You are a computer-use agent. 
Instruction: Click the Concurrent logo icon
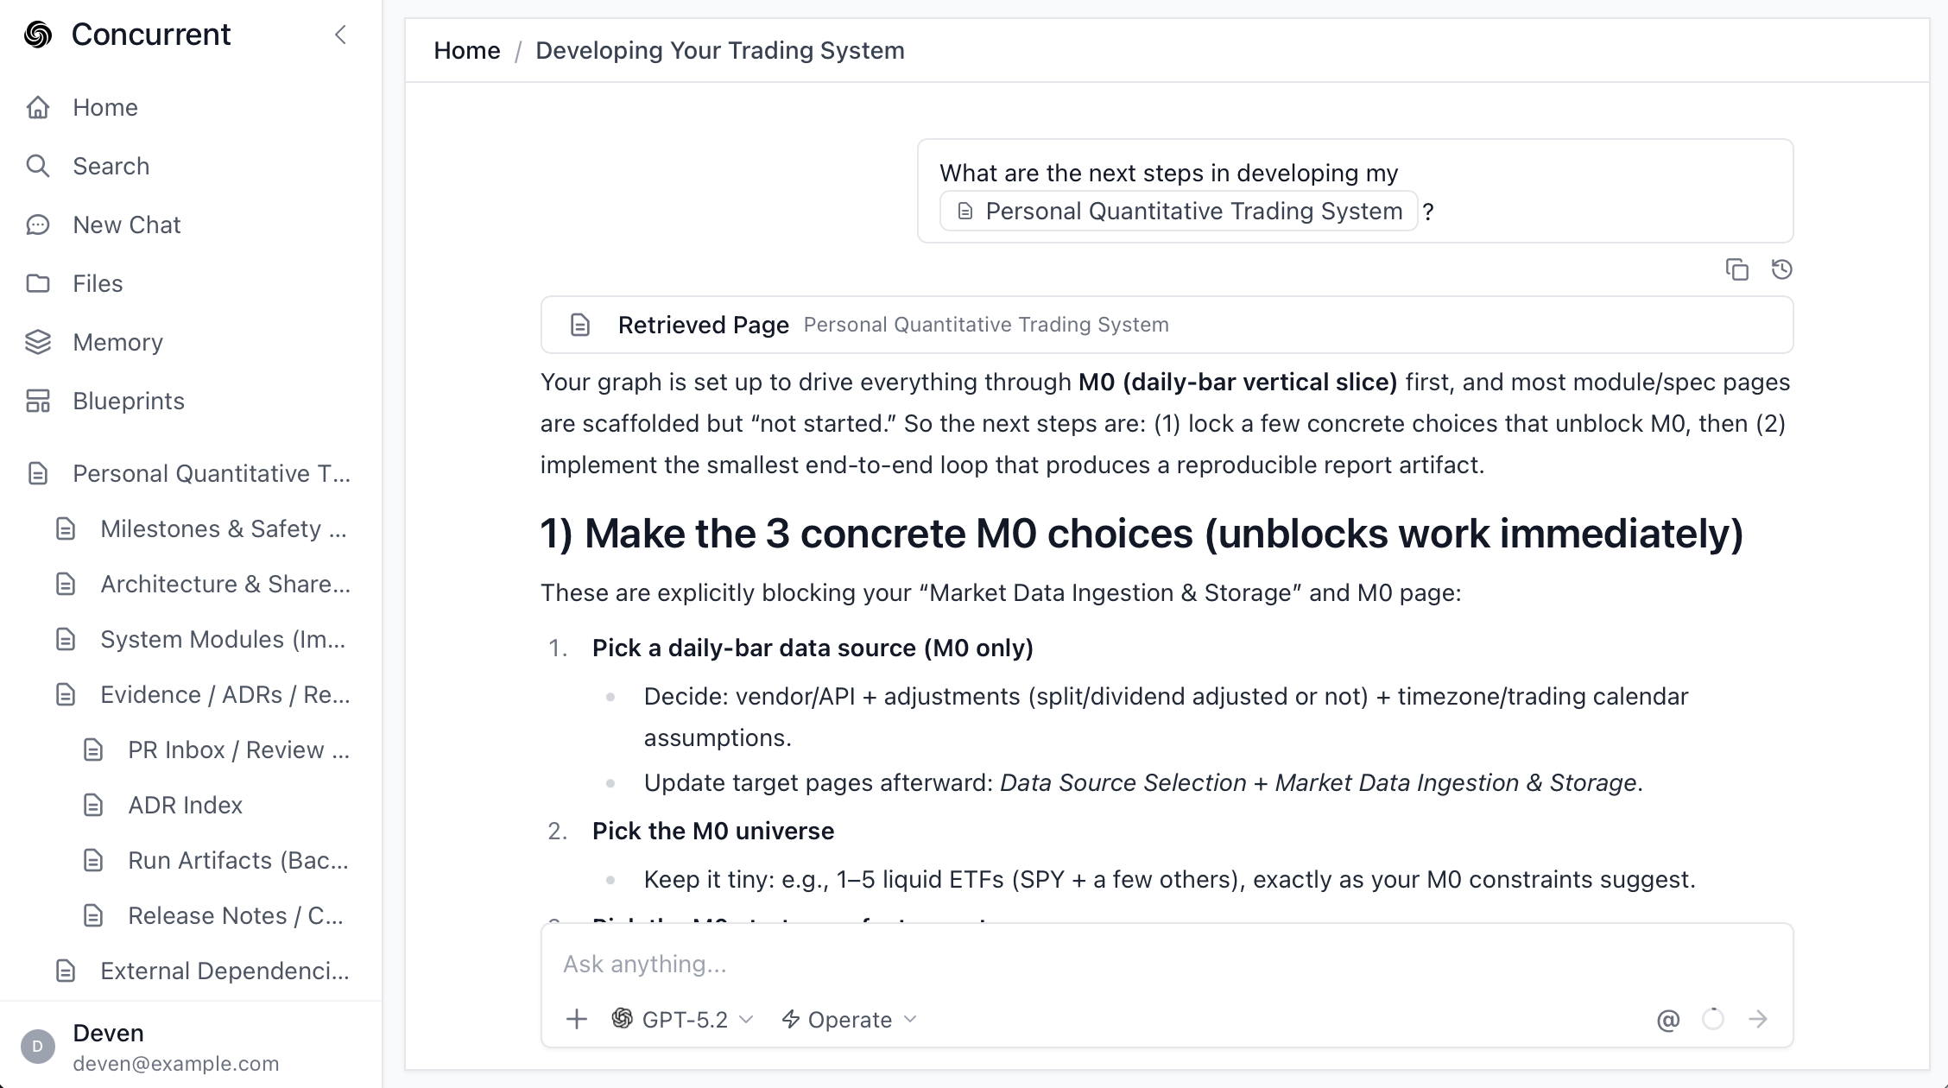(x=38, y=35)
